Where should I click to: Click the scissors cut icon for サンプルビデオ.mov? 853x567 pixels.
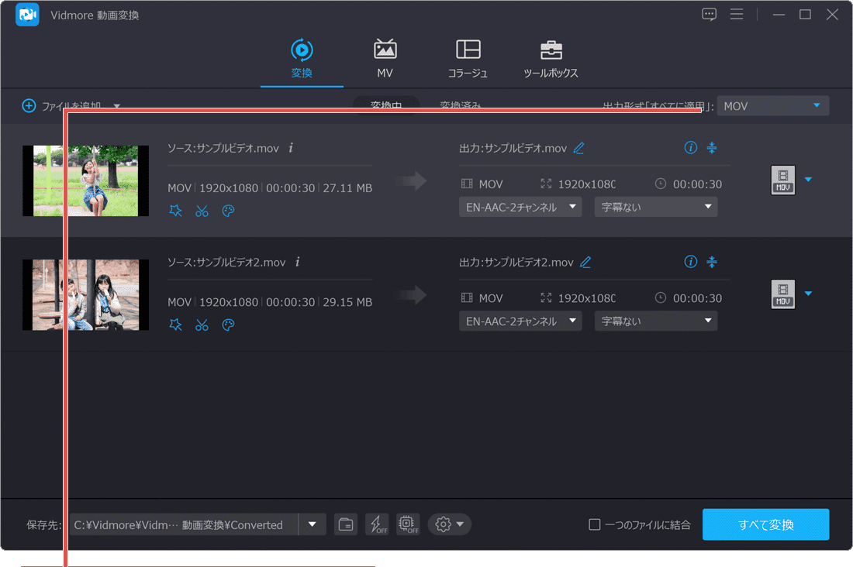(202, 211)
